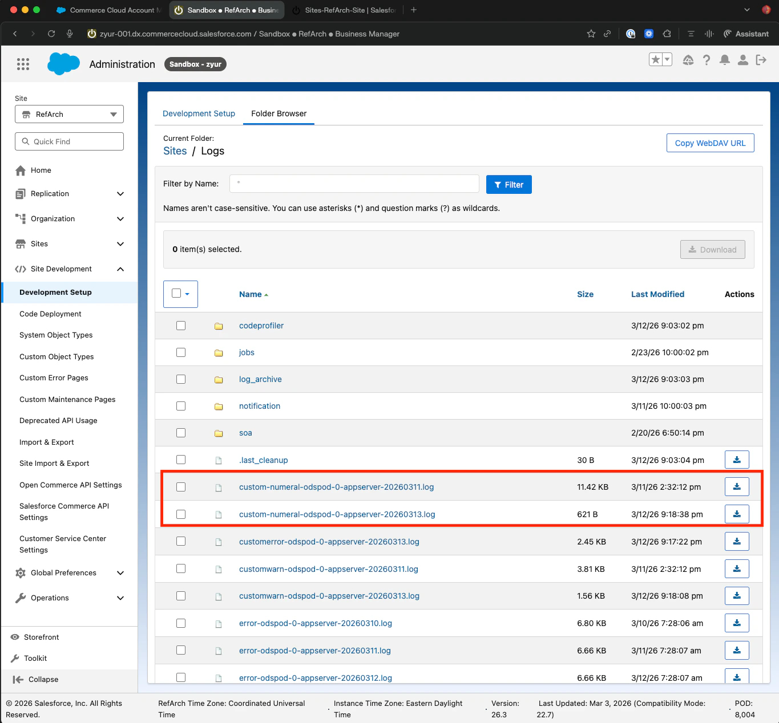Collapse the sidebar navigation

[x=35, y=679]
